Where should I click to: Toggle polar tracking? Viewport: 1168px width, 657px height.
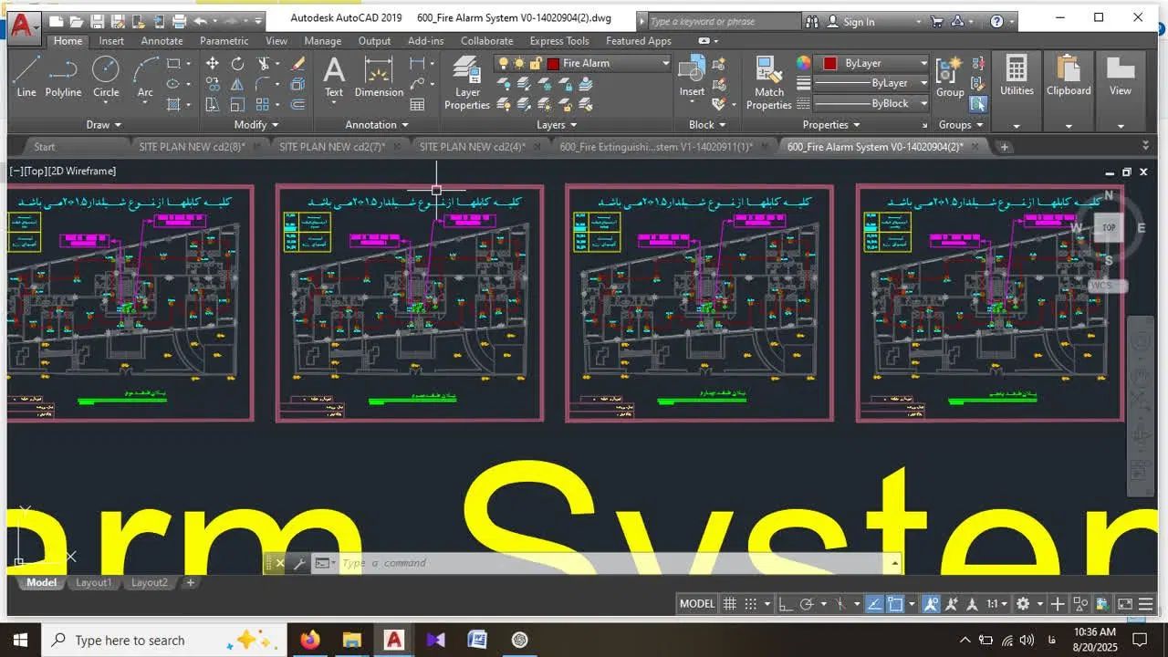point(806,603)
